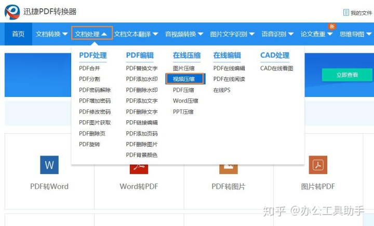374x226 pixels.
Task: Open PDF图片获取 menu entry
Action: click(95, 122)
